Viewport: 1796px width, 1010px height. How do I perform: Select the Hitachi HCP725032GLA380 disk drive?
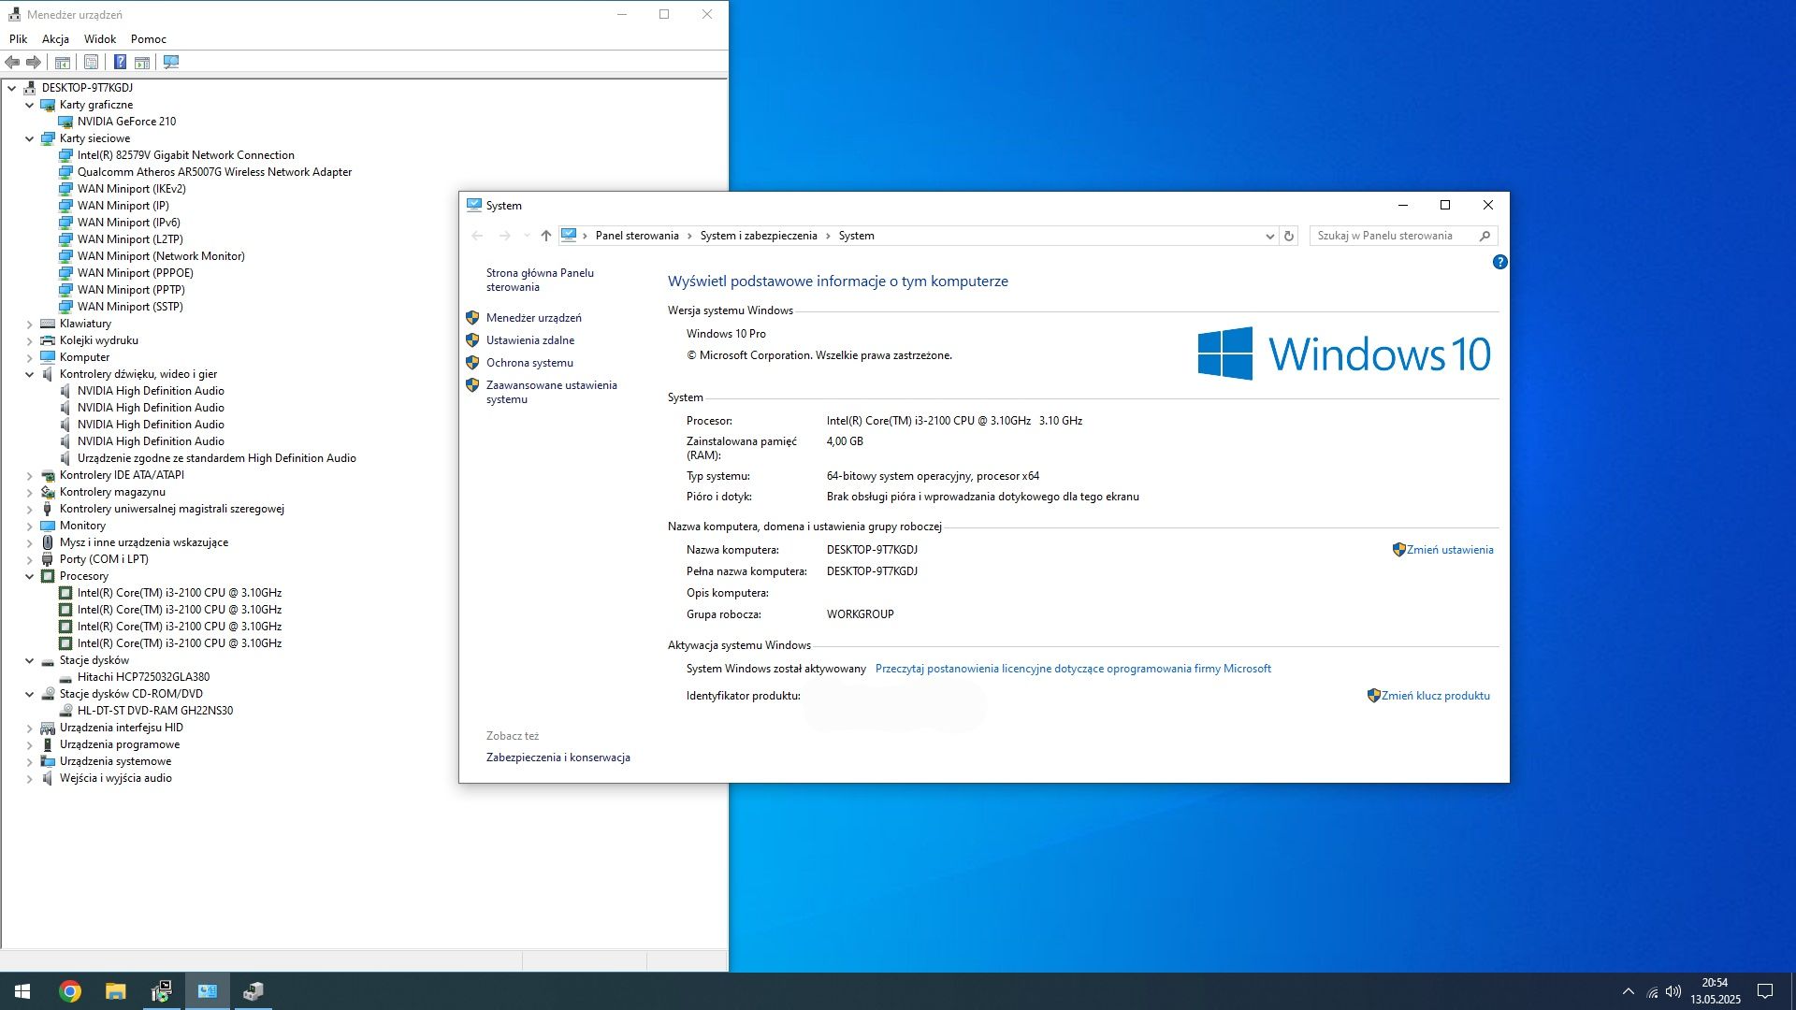[143, 677]
